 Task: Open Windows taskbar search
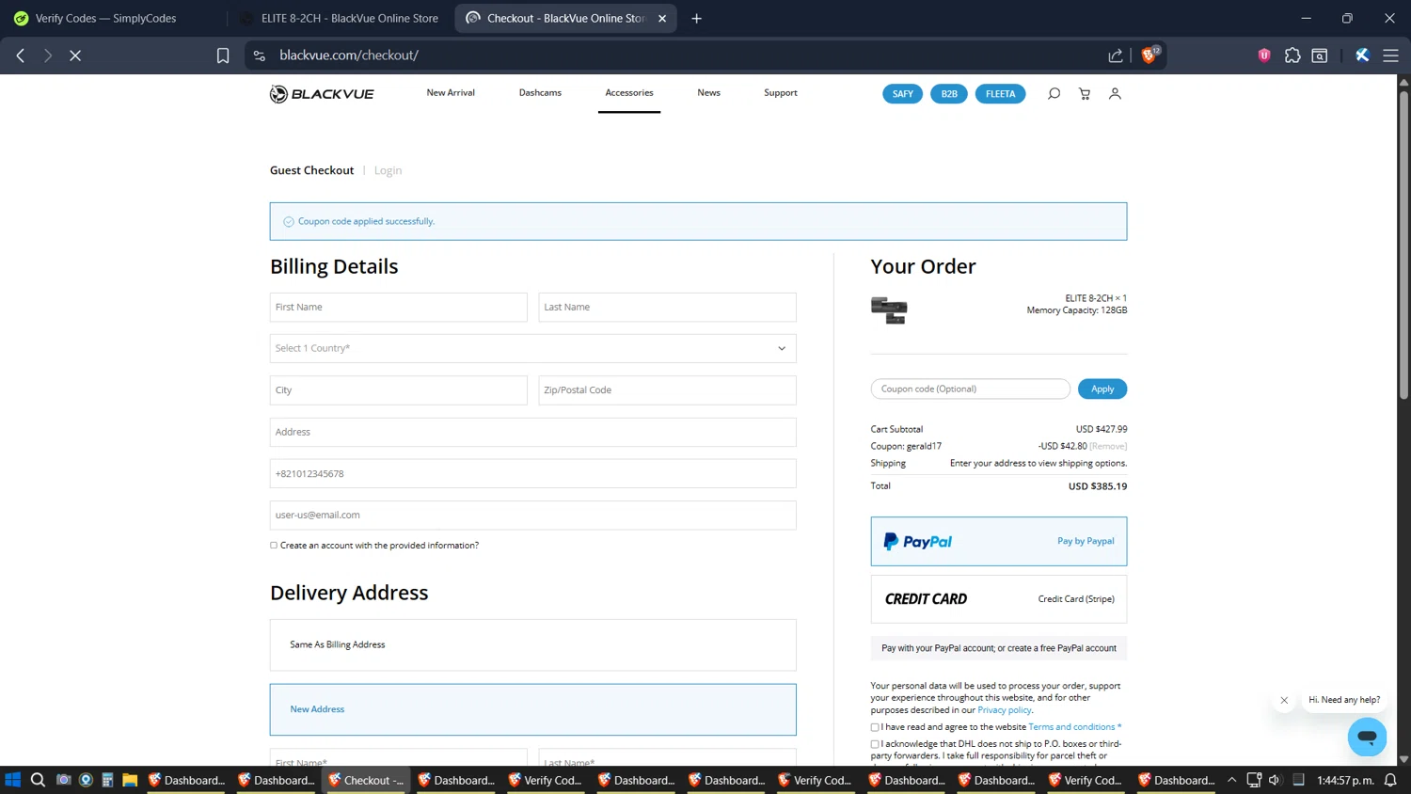coord(38,780)
